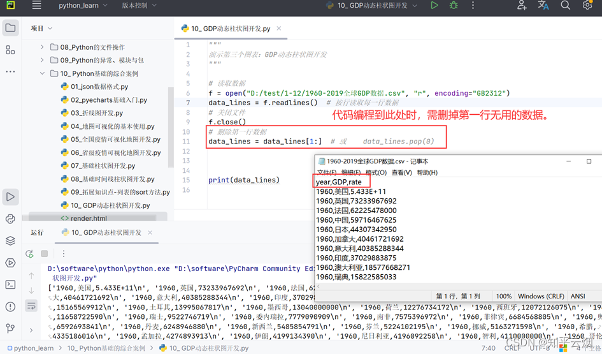
Task: Open the Python Packages layers icon
Action: click(x=10, y=240)
